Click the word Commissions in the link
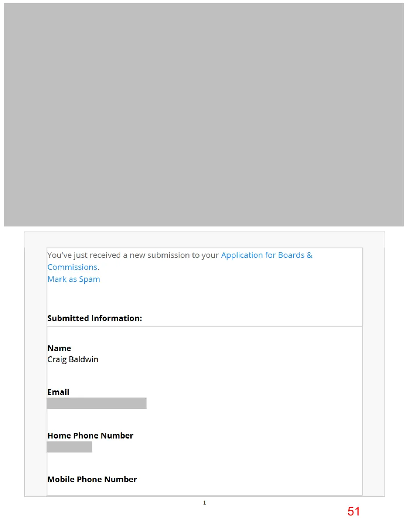 click(x=72, y=267)
